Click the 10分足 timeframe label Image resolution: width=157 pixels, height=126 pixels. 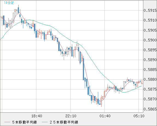click(x=9, y=3)
